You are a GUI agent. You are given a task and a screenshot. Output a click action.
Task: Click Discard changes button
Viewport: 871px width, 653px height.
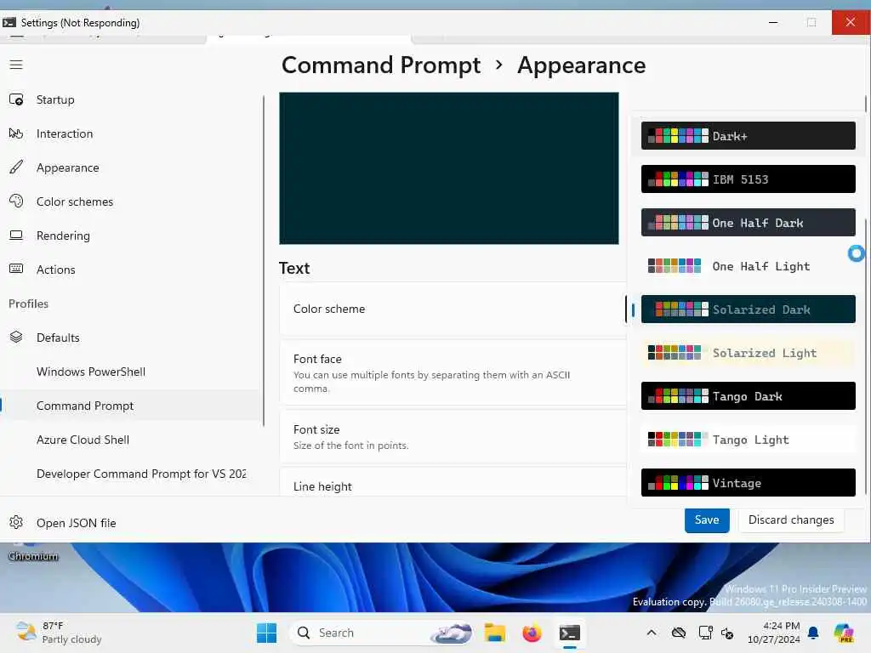pyautogui.click(x=791, y=520)
